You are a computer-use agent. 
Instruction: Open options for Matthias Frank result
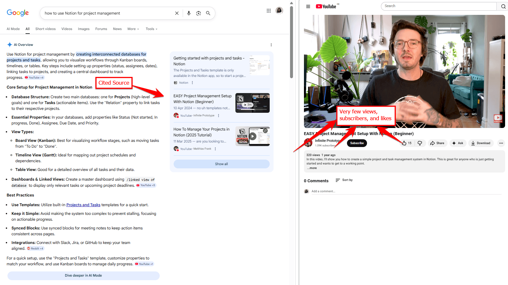tap(215, 149)
